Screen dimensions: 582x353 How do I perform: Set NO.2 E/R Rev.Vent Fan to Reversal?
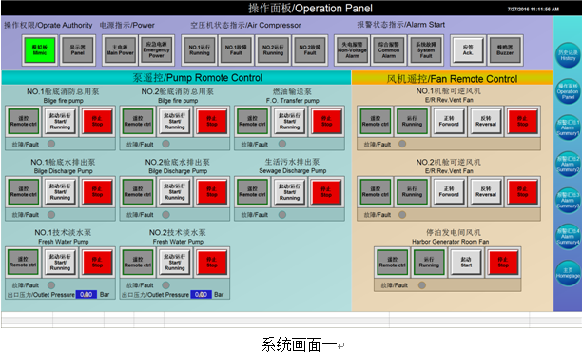click(x=486, y=192)
